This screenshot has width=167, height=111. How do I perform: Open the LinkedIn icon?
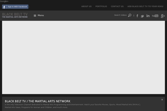pos(148,16)
